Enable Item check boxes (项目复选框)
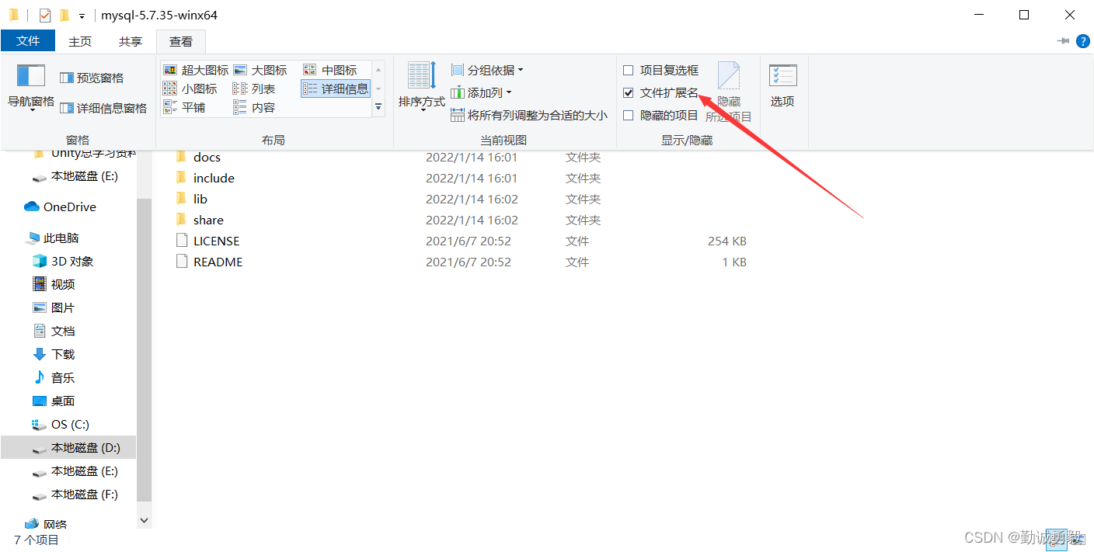 (629, 70)
